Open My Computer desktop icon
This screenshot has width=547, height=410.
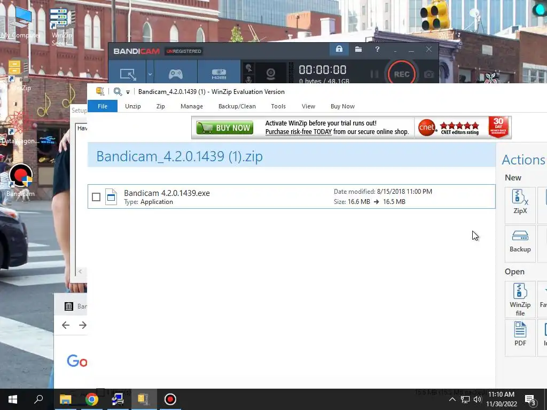(20, 22)
